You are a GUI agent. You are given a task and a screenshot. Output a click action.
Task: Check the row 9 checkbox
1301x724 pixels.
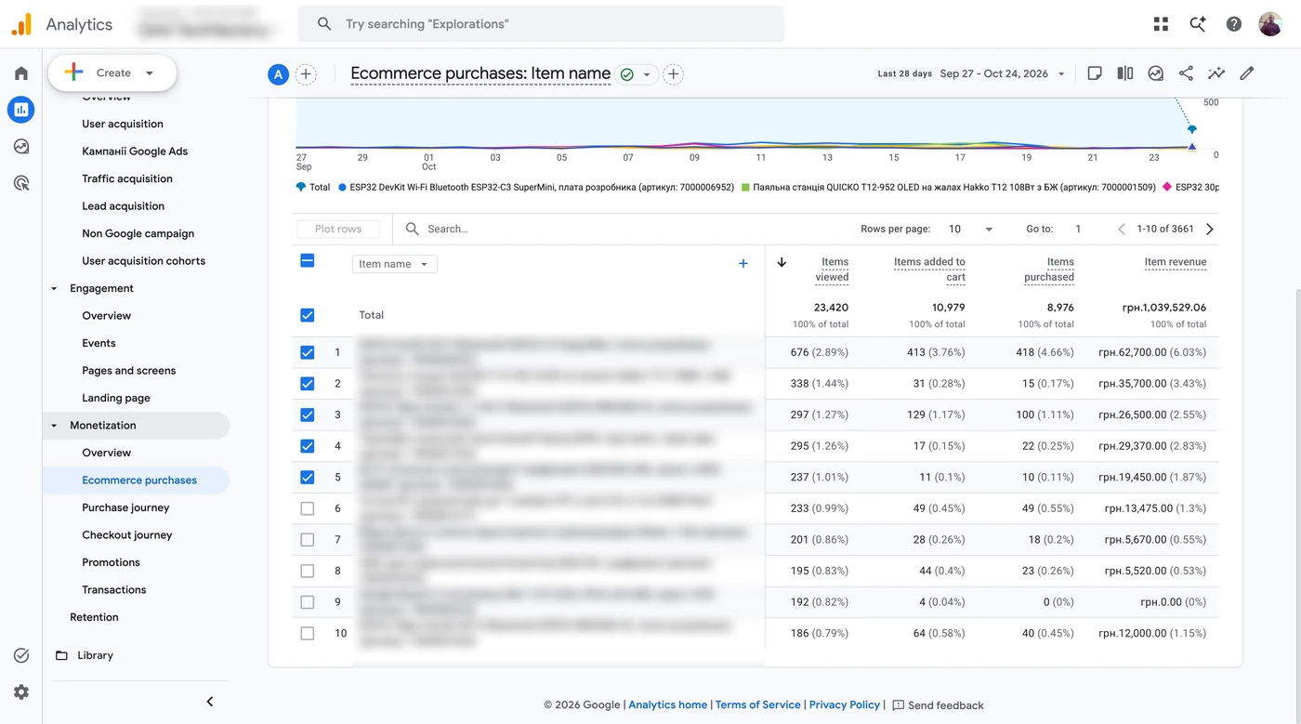coord(308,602)
